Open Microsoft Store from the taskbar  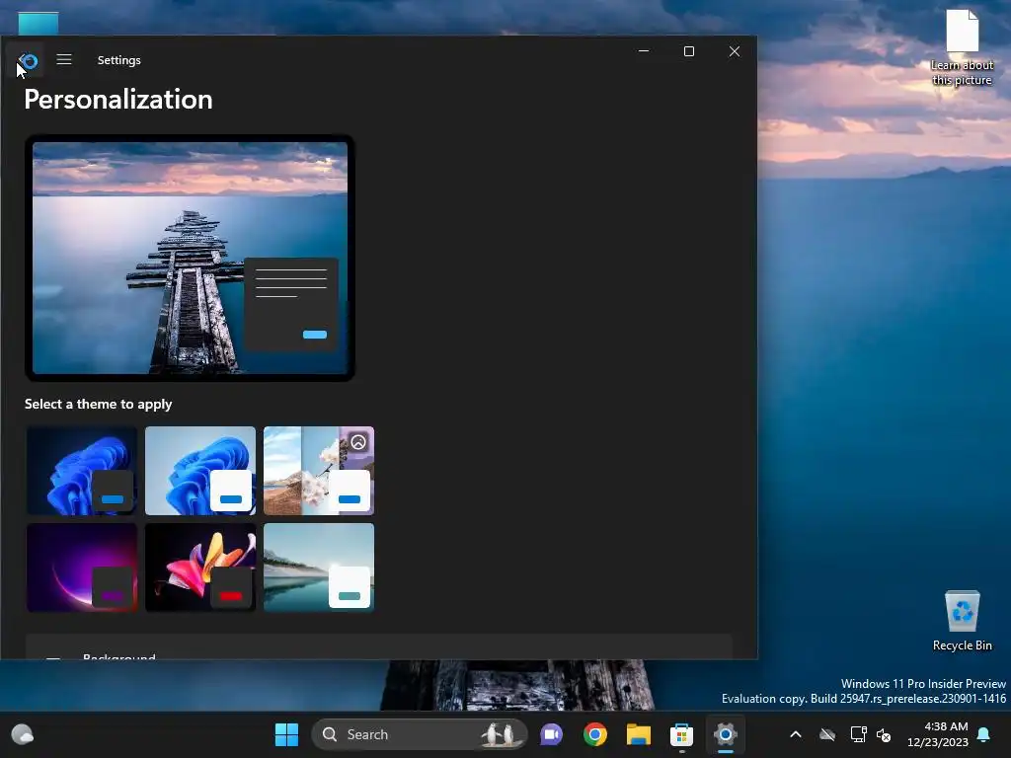pos(681,734)
